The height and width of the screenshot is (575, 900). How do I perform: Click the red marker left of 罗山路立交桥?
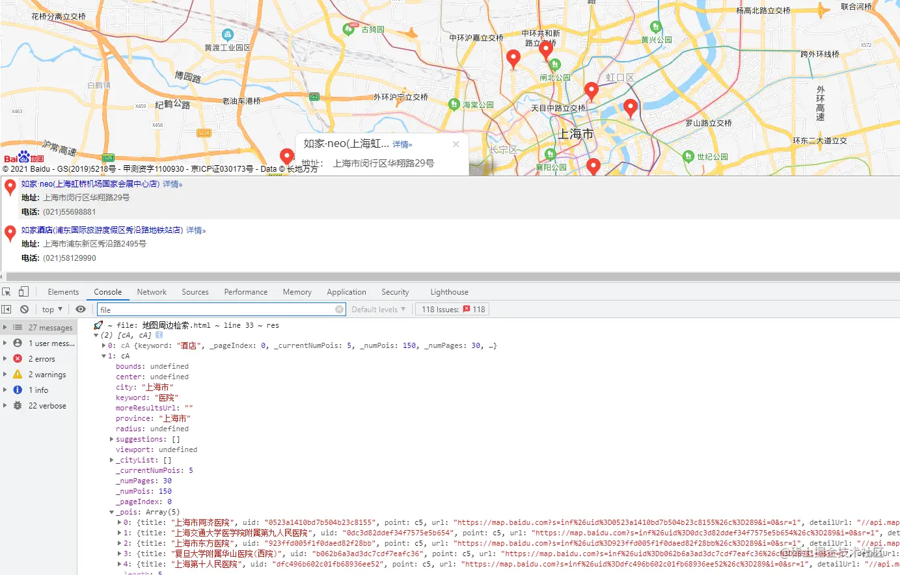coord(630,109)
